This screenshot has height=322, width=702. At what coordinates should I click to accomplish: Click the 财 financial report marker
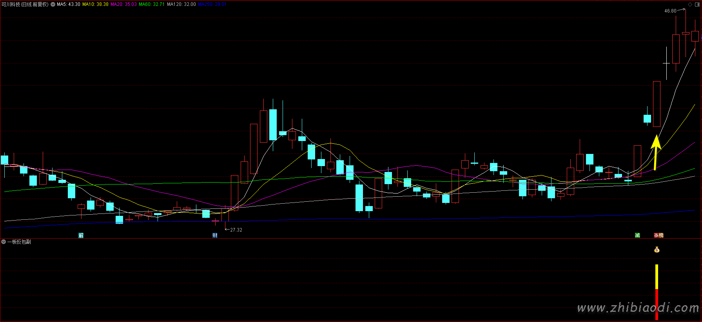pos(215,235)
